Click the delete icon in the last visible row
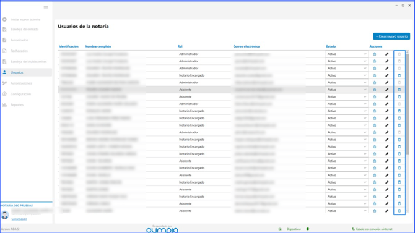 pos(400,211)
